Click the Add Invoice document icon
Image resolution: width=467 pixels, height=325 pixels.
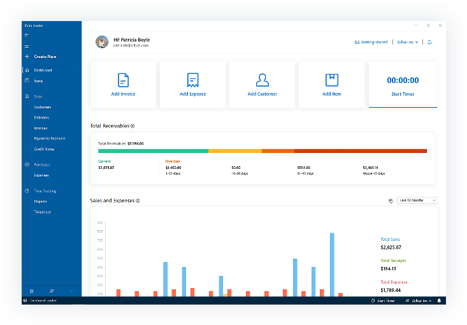coord(123,80)
